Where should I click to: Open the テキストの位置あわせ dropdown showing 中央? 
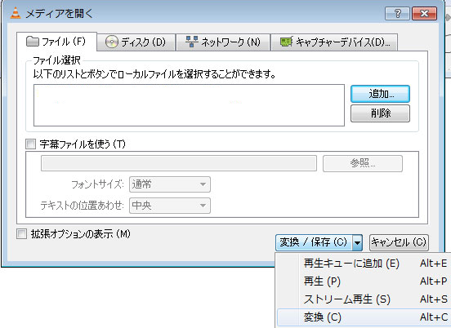click(x=170, y=206)
